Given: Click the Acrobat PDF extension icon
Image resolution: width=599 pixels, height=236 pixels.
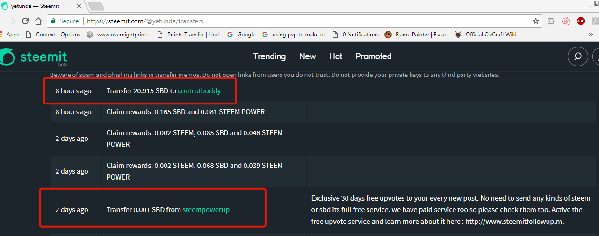Looking at the screenshot, I should pyautogui.click(x=596, y=21).
